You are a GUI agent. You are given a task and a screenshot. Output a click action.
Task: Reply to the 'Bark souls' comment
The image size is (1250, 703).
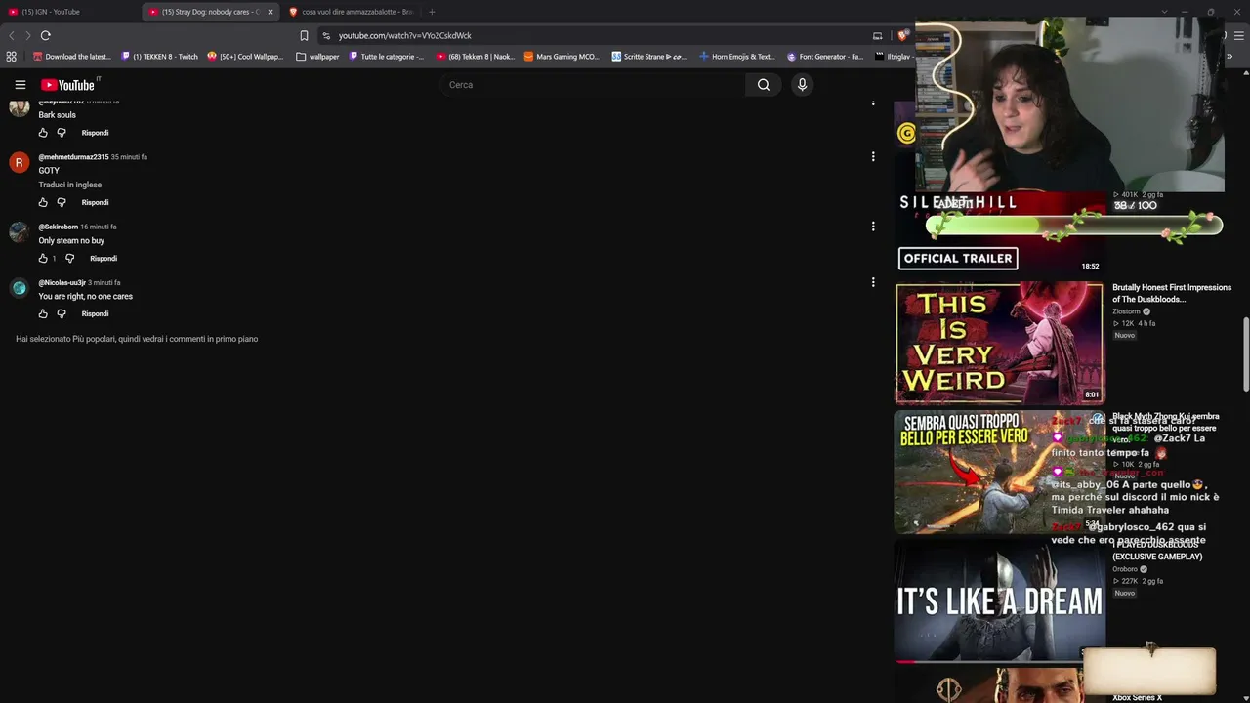[x=95, y=133]
